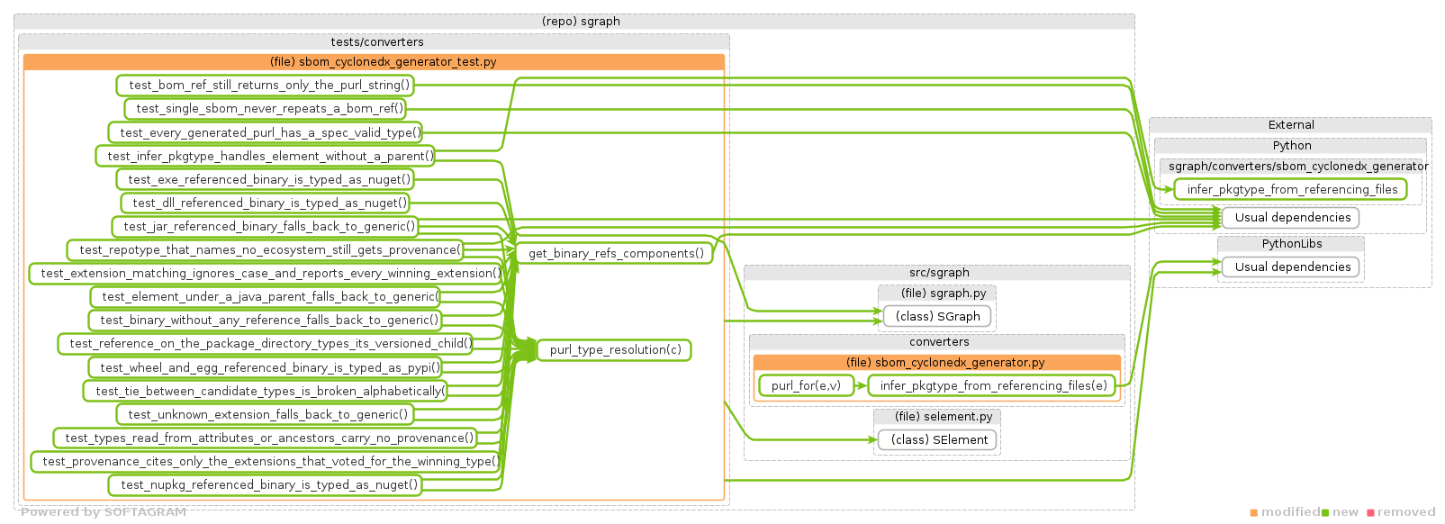Select test_wheel_and_egg_referenced_binary_is_typed_as_pypi() node
The image size is (1445, 524).
[x=266, y=367]
